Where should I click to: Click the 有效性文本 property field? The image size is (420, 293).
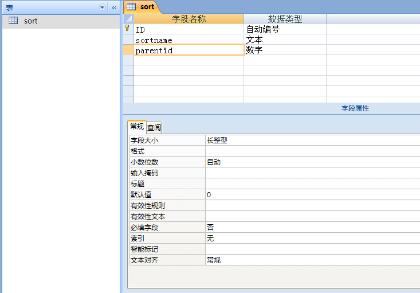tap(313, 217)
